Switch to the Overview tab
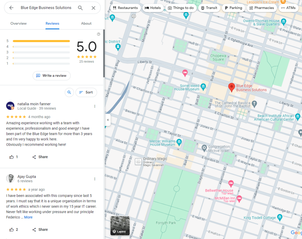The height and width of the screenshot is (239, 302). [x=18, y=23]
